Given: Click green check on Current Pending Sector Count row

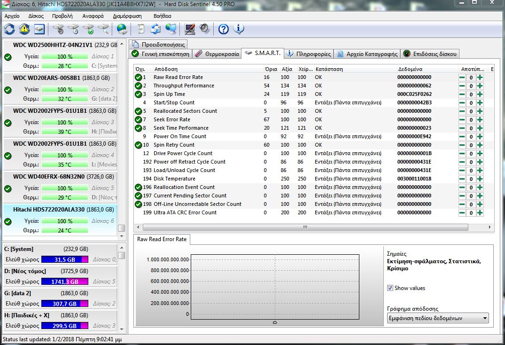Looking at the screenshot, I should 139,196.
